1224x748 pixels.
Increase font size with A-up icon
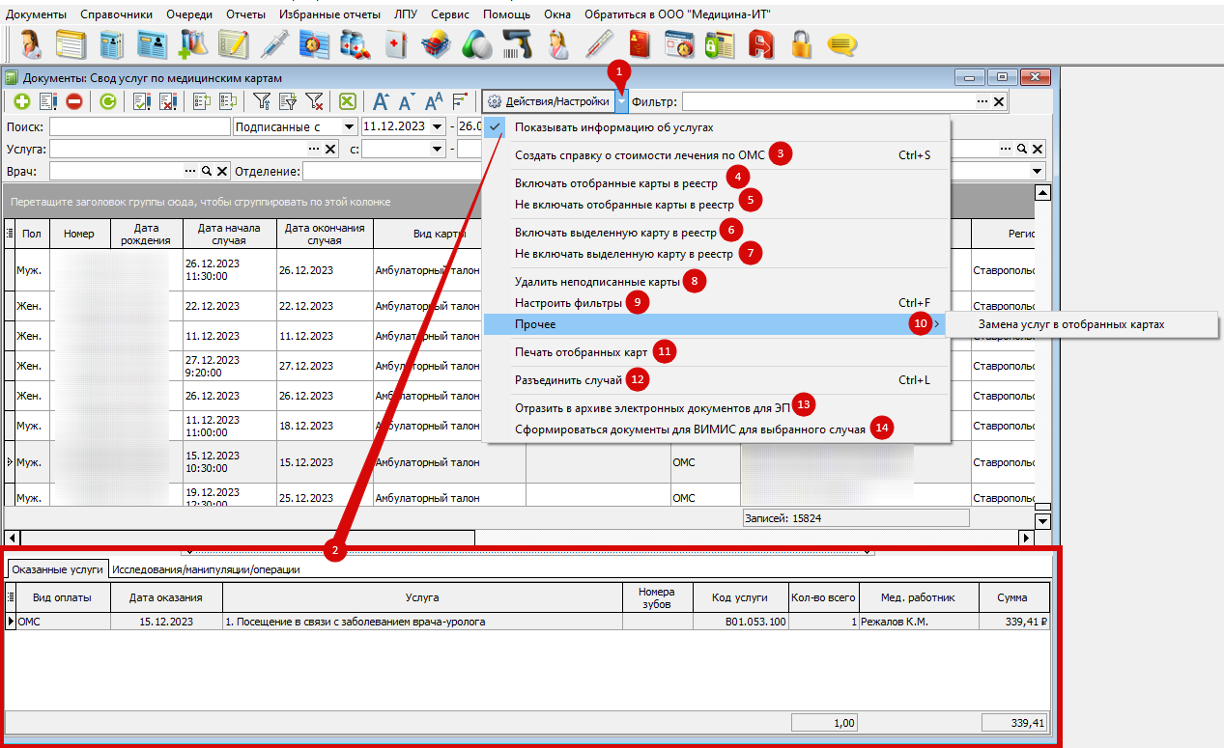click(x=382, y=101)
